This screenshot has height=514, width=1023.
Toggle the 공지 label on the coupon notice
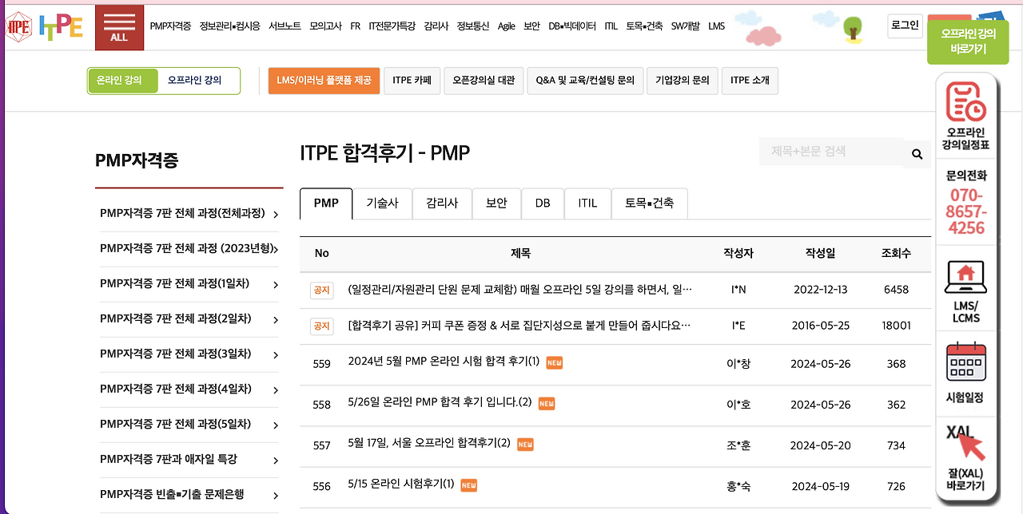point(321,326)
